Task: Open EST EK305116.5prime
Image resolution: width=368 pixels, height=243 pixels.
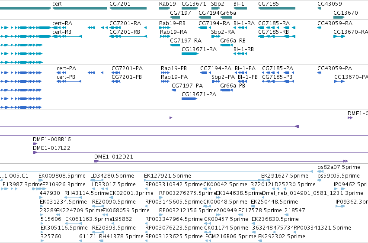Action: pos(64,228)
